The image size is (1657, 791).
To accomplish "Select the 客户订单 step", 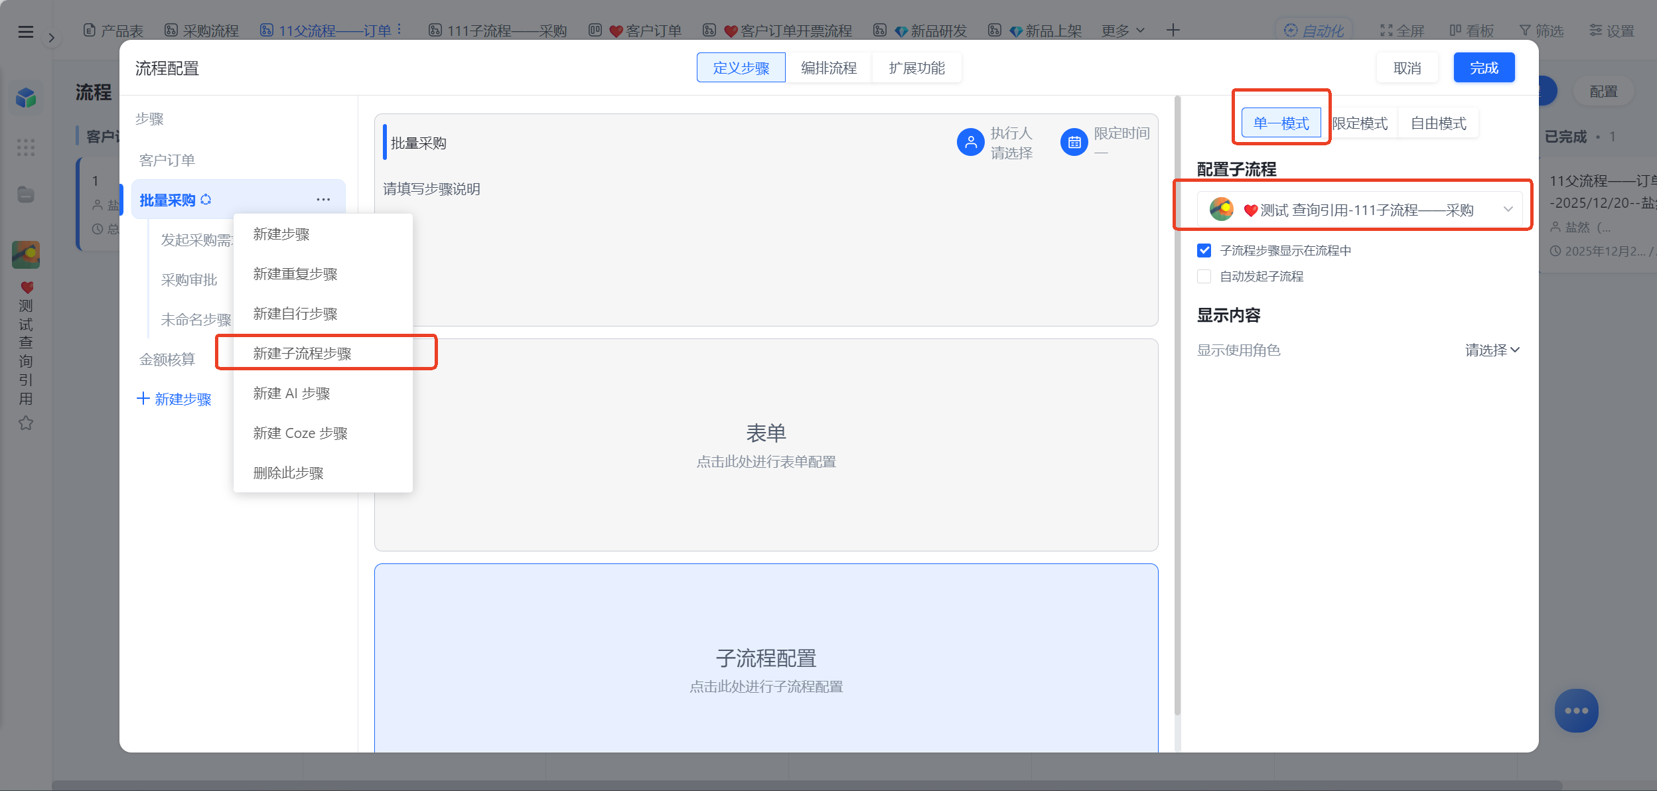I will [167, 160].
